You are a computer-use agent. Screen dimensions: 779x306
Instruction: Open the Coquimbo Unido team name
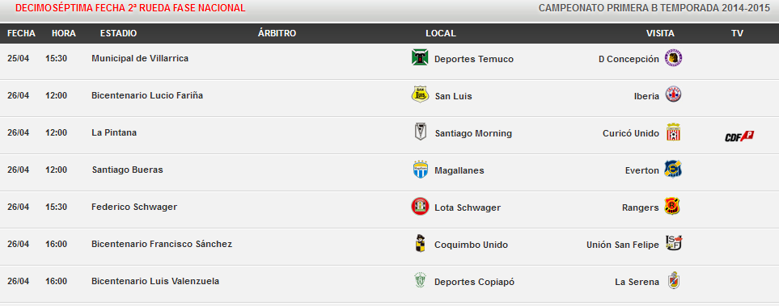click(x=471, y=245)
